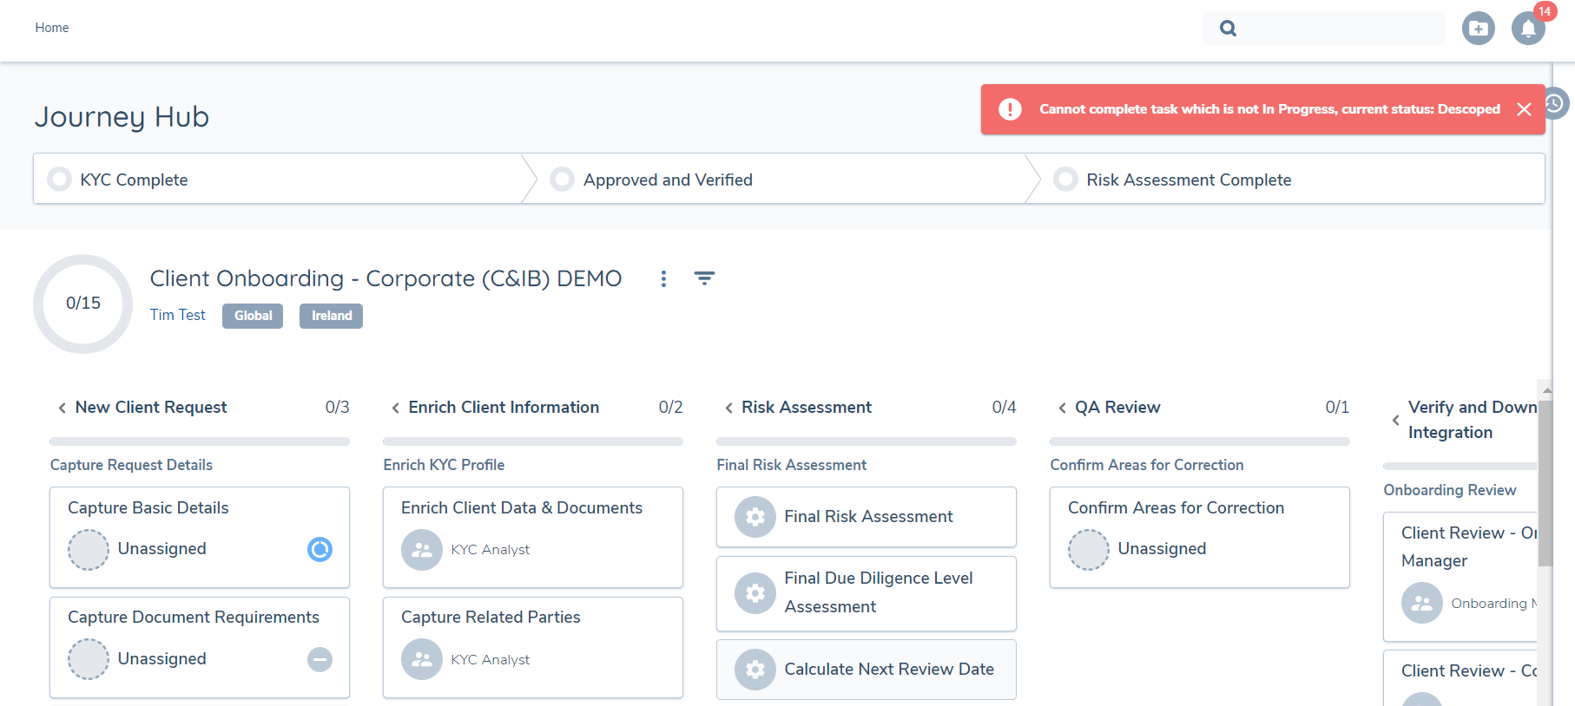Collapse the New Client Request stage

(x=62, y=408)
